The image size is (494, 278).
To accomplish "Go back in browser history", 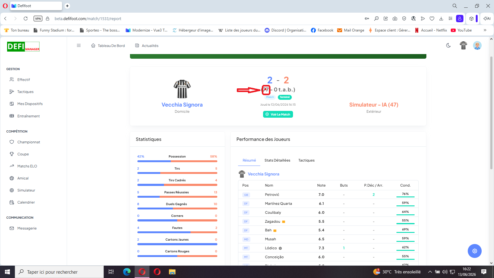I will [6, 19].
